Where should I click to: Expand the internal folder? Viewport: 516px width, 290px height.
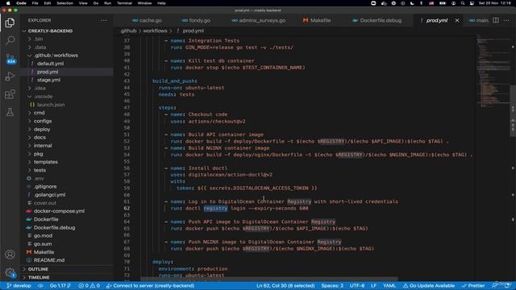tap(43, 146)
